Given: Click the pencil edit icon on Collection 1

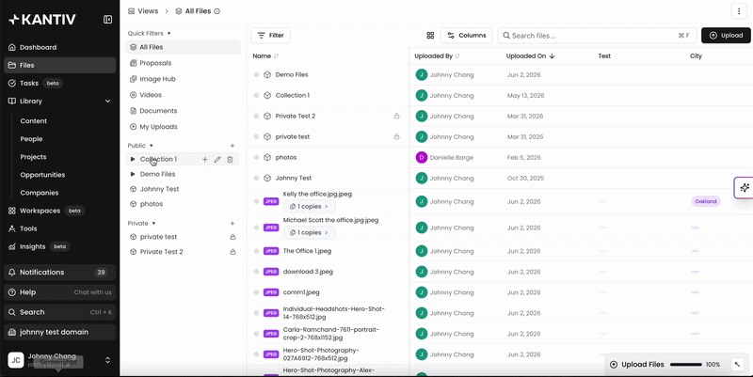Looking at the screenshot, I should click(217, 159).
